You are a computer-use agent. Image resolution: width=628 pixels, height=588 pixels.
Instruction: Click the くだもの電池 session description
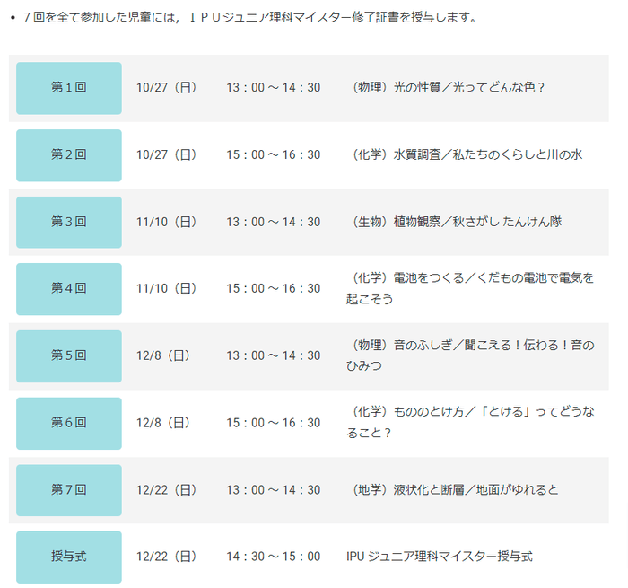coord(470,289)
